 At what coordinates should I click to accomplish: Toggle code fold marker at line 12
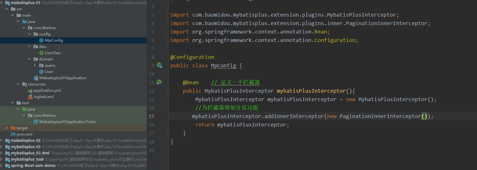point(168,91)
